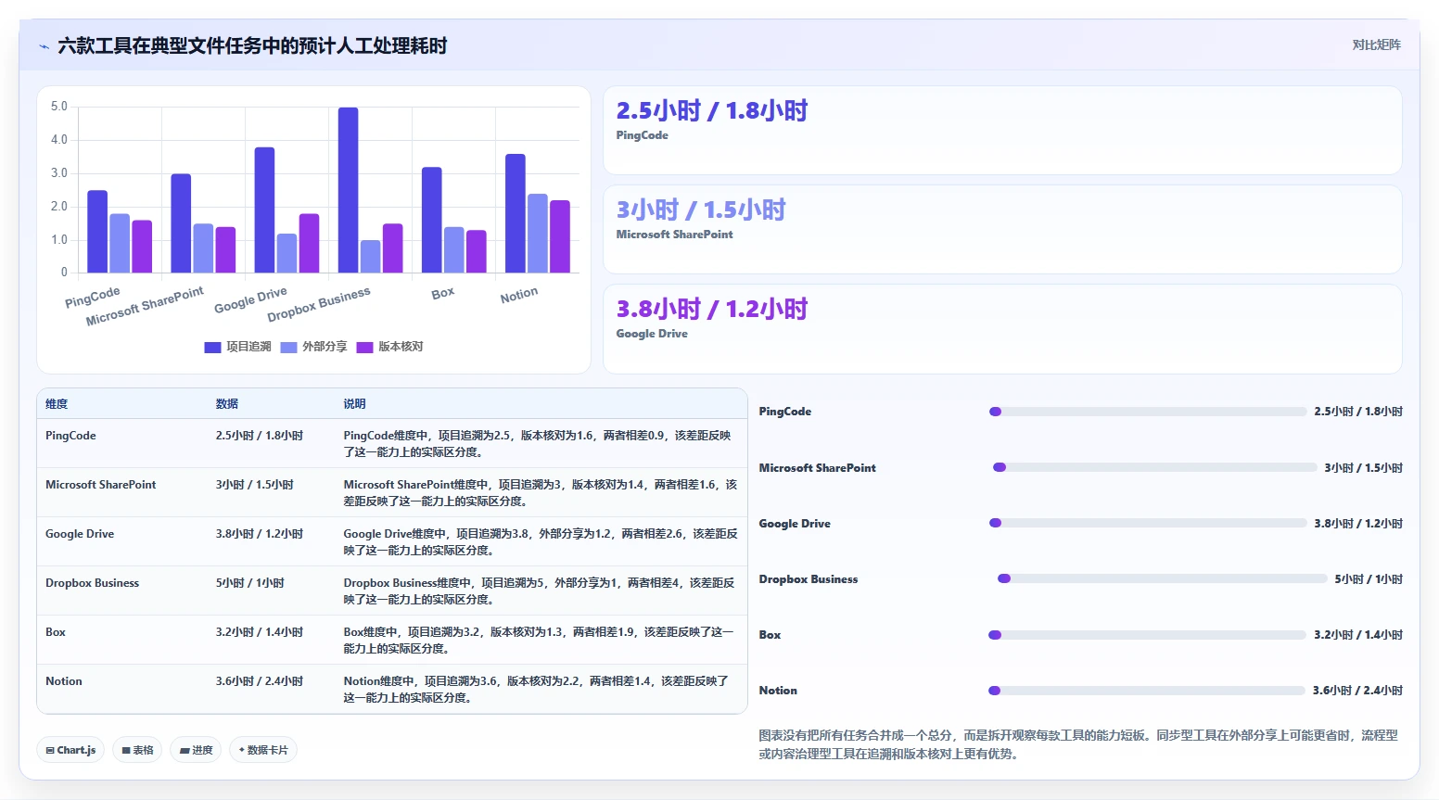Select the Microsoft SharePoint table row name
The height and width of the screenshot is (800, 1439).
click(x=100, y=485)
